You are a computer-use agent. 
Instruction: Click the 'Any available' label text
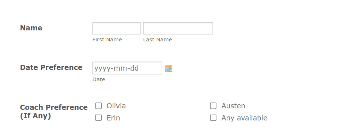coord(244,118)
